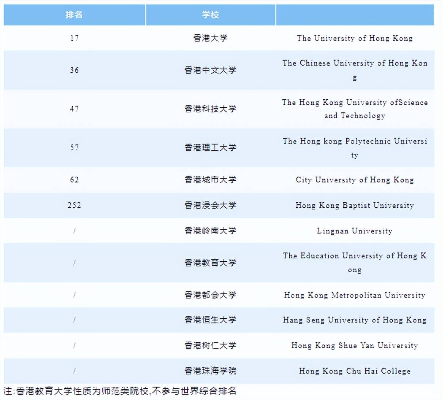The width and height of the screenshot is (442, 400).
Task: Click 香港理工大学 cell
Action: (210, 147)
